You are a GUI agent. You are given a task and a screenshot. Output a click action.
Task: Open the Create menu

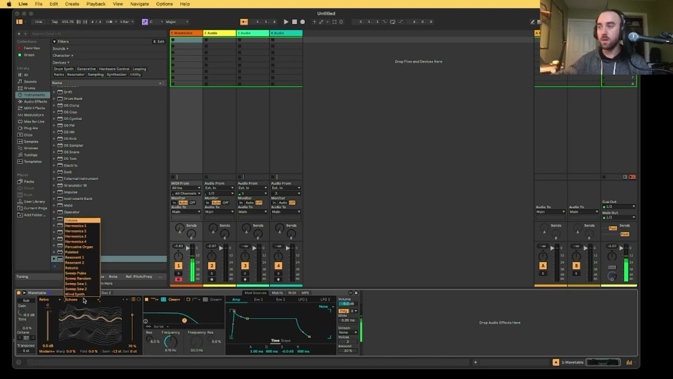(x=72, y=4)
